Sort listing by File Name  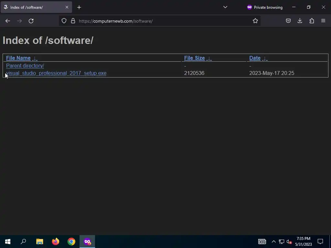(18, 58)
